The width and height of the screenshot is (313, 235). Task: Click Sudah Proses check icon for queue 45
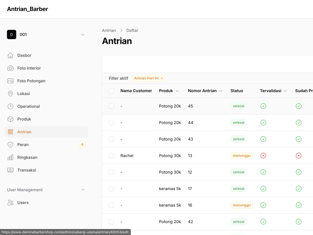point(299,106)
